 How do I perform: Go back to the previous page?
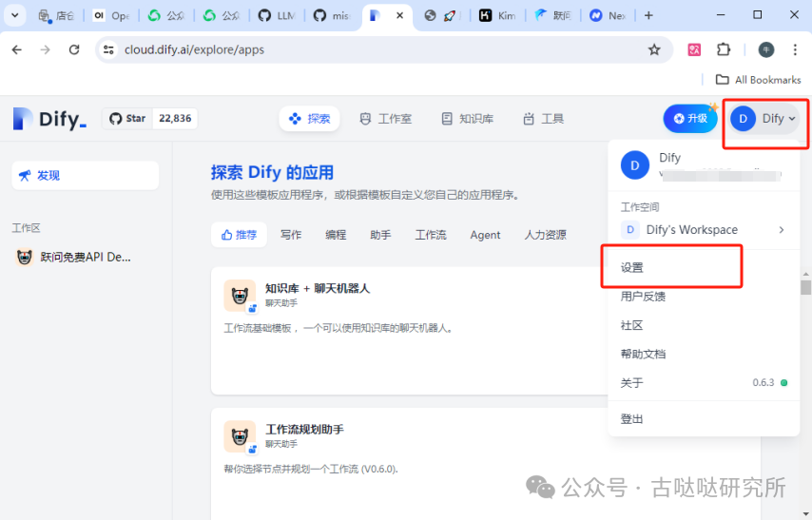[17, 49]
